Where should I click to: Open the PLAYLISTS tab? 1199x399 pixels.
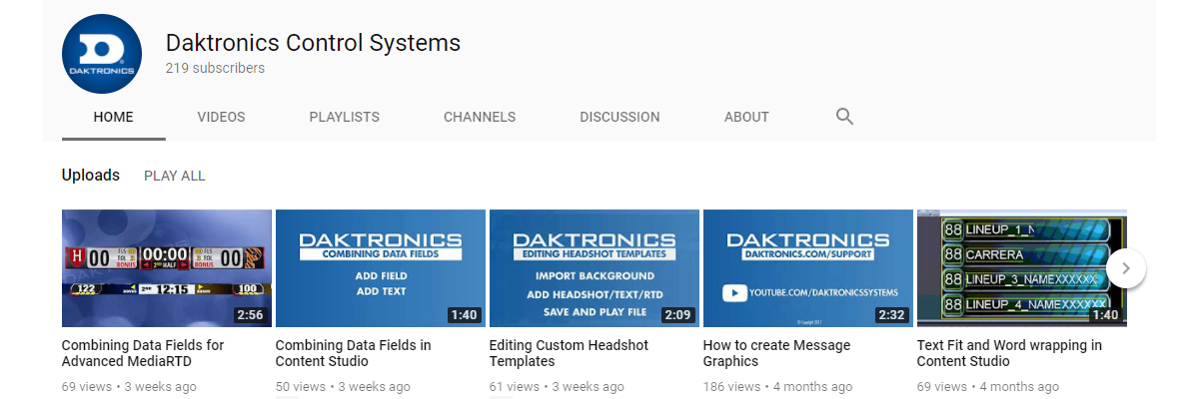click(345, 117)
